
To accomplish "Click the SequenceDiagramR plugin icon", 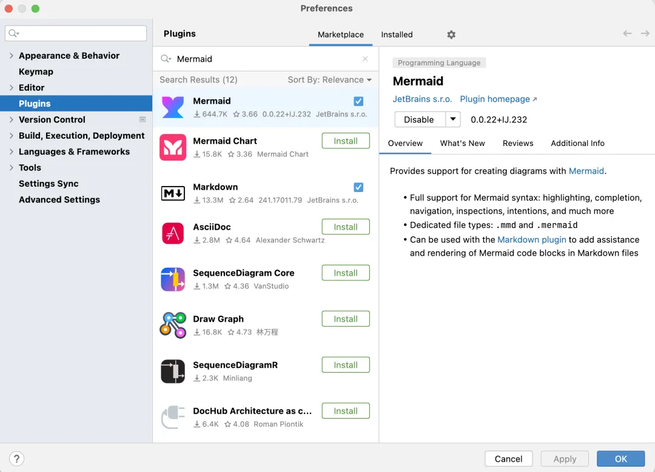I will coord(172,371).
